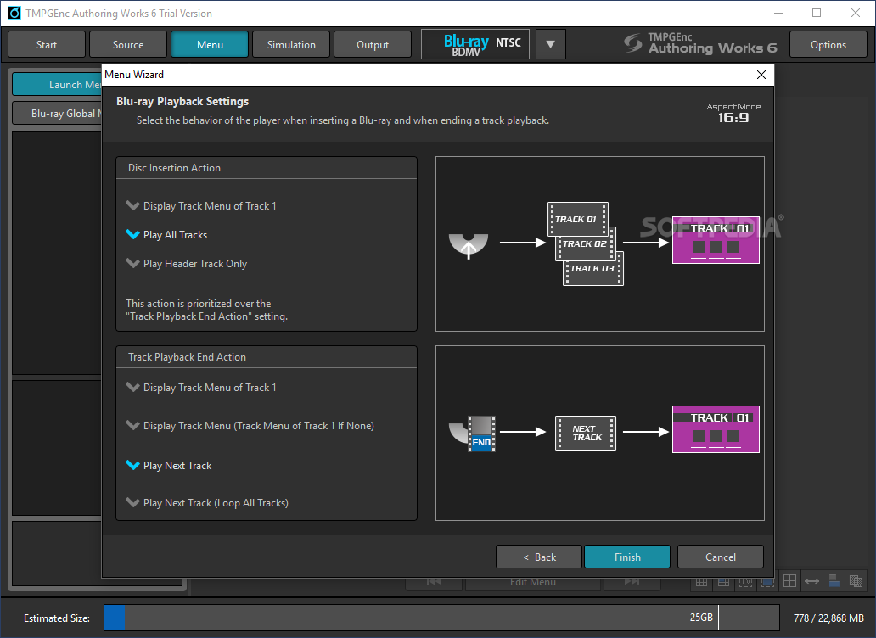The image size is (876, 638).
Task: Select Play Header Track Only option
Action: click(187, 264)
